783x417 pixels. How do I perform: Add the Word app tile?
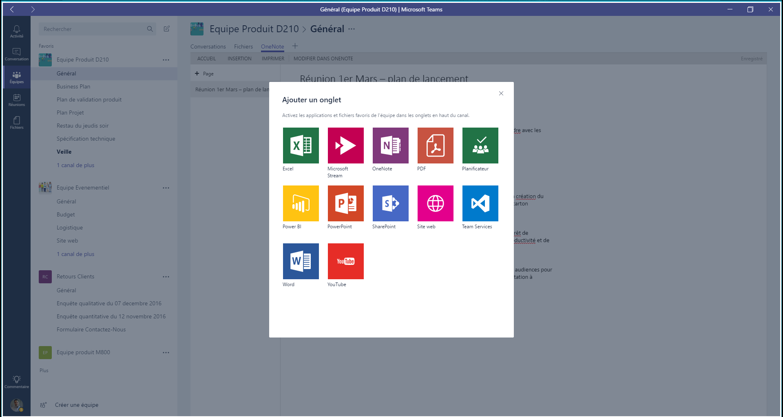pos(301,261)
